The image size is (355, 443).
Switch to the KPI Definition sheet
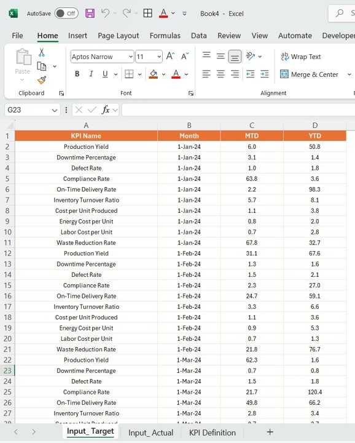click(x=213, y=433)
